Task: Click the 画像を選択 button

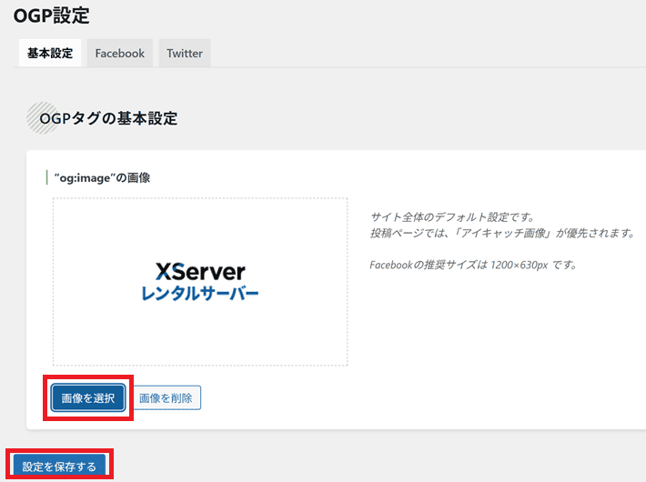Action: [x=88, y=398]
